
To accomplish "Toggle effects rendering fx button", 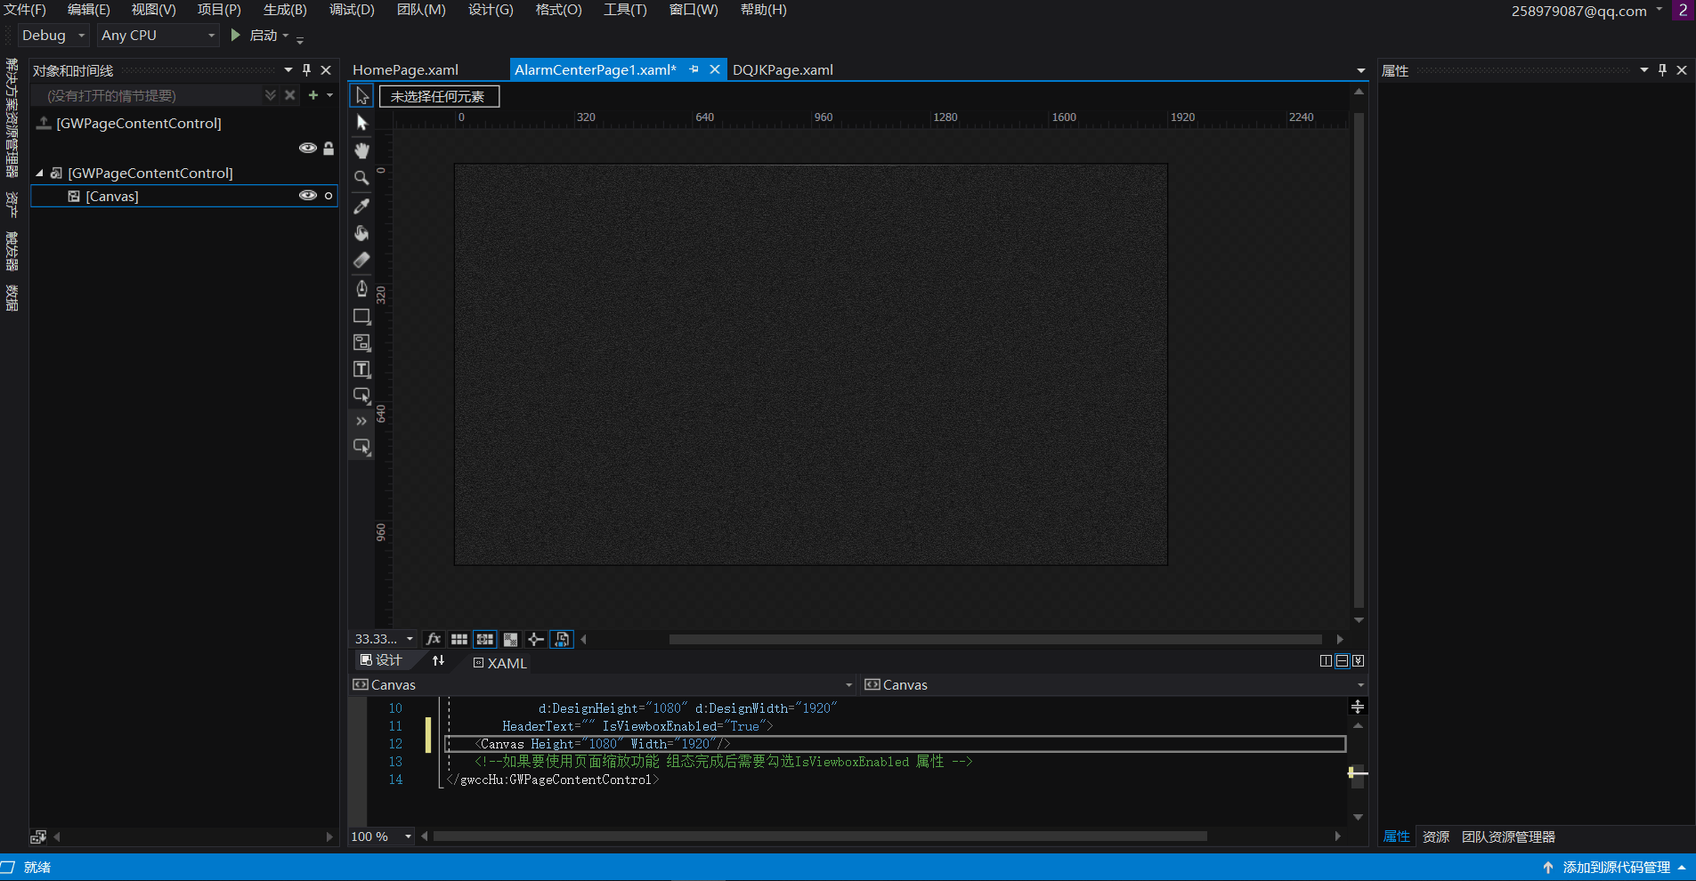I will click(x=434, y=639).
